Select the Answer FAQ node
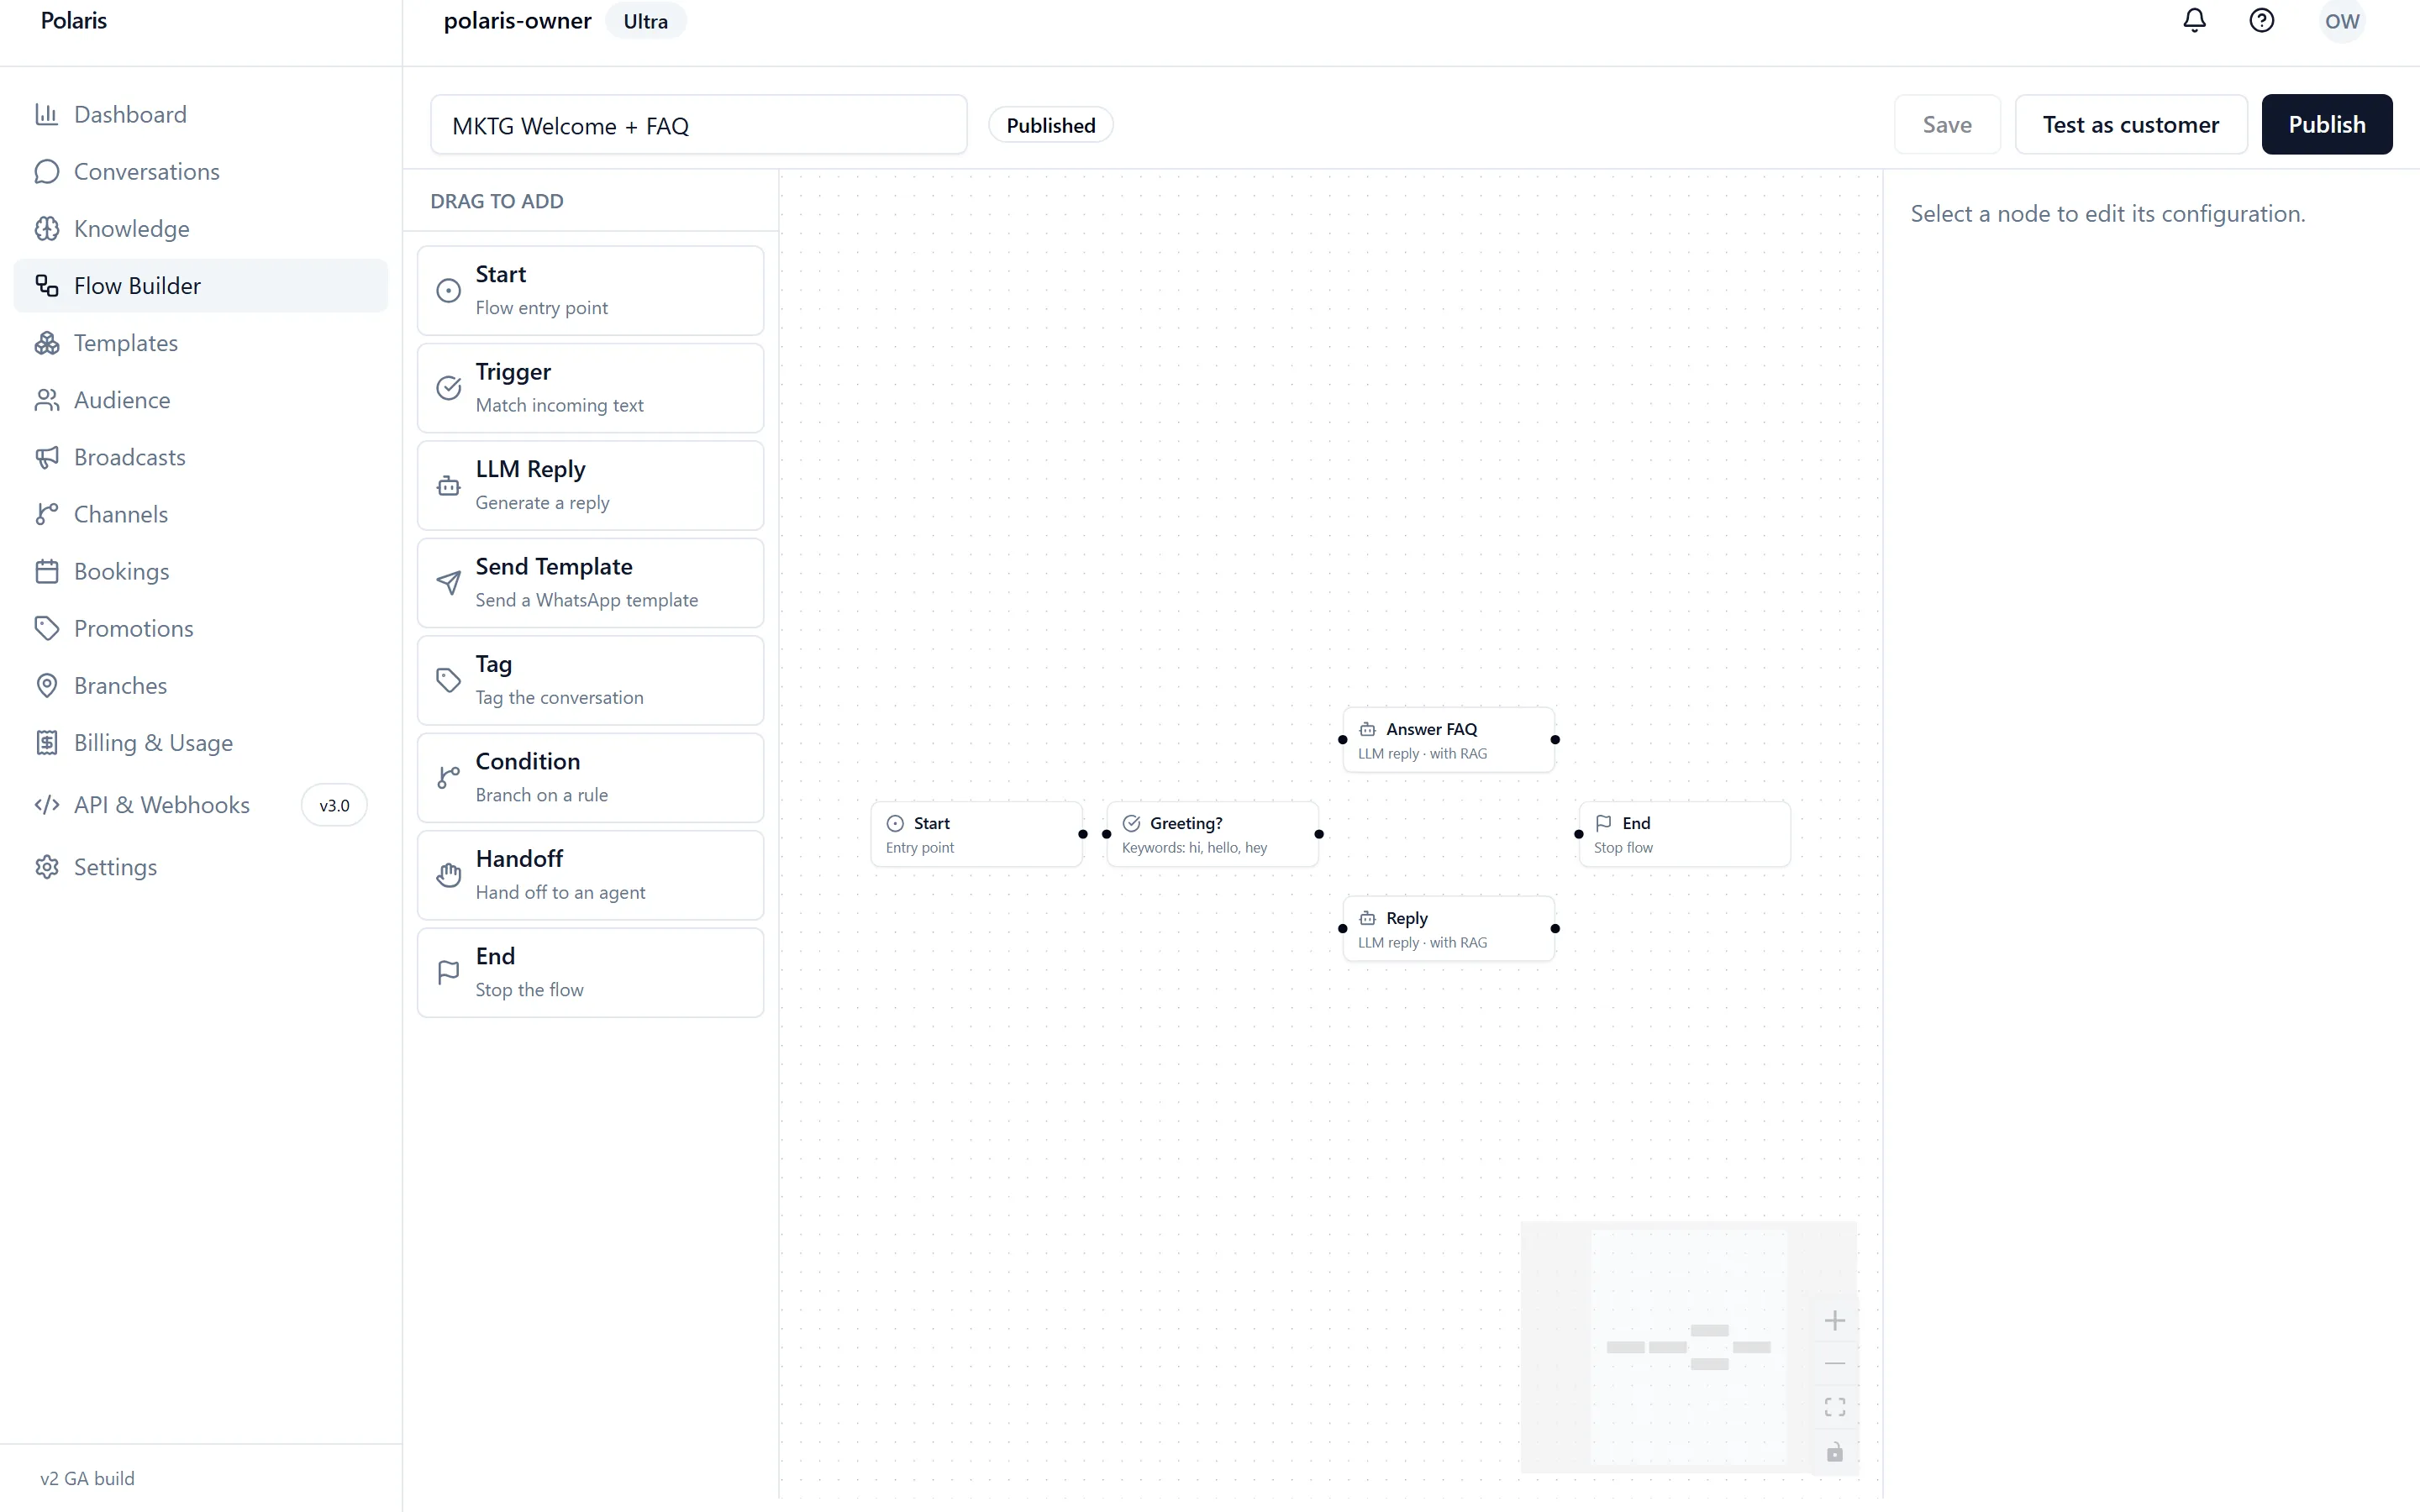 (1448, 740)
